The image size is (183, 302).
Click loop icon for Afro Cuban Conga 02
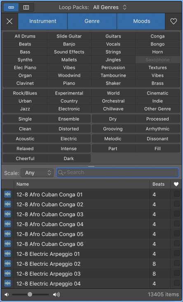click(8, 204)
